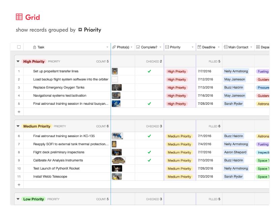Uncheck Complete for Set up propellant transfer lines
This screenshot has width=279, height=211.
coord(149,71)
